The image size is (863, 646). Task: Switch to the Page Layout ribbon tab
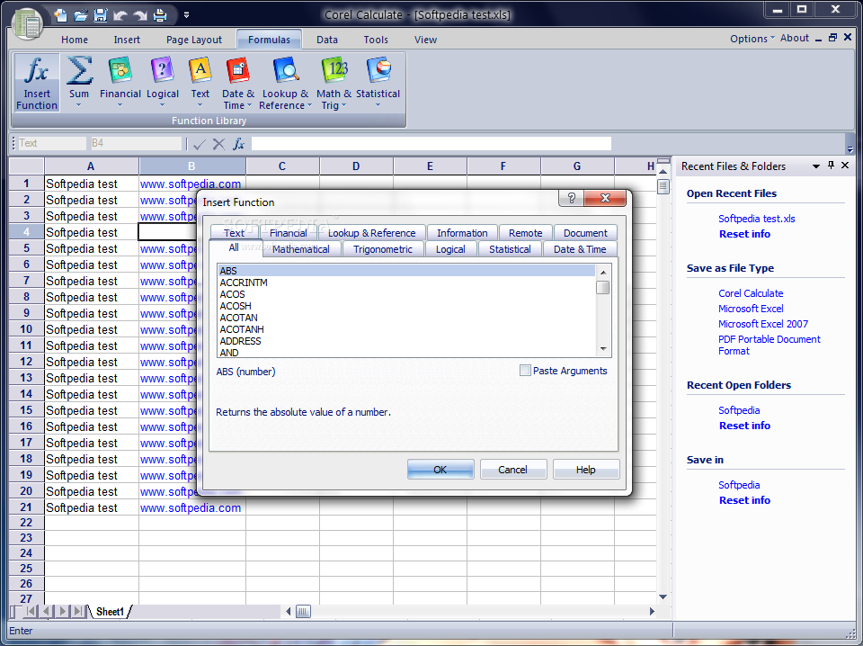click(x=194, y=40)
